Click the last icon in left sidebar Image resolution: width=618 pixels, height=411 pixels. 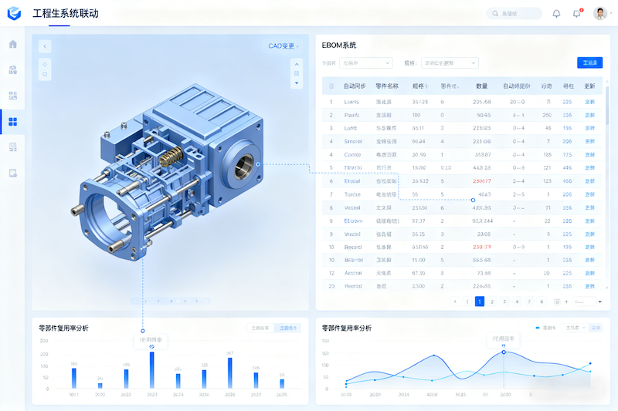12,173
